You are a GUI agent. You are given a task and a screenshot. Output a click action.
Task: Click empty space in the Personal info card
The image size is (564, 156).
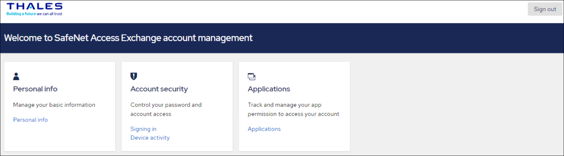tap(59, 138)
